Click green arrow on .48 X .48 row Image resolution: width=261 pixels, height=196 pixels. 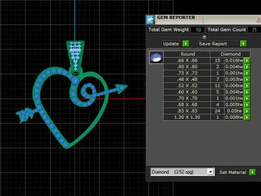247,79
